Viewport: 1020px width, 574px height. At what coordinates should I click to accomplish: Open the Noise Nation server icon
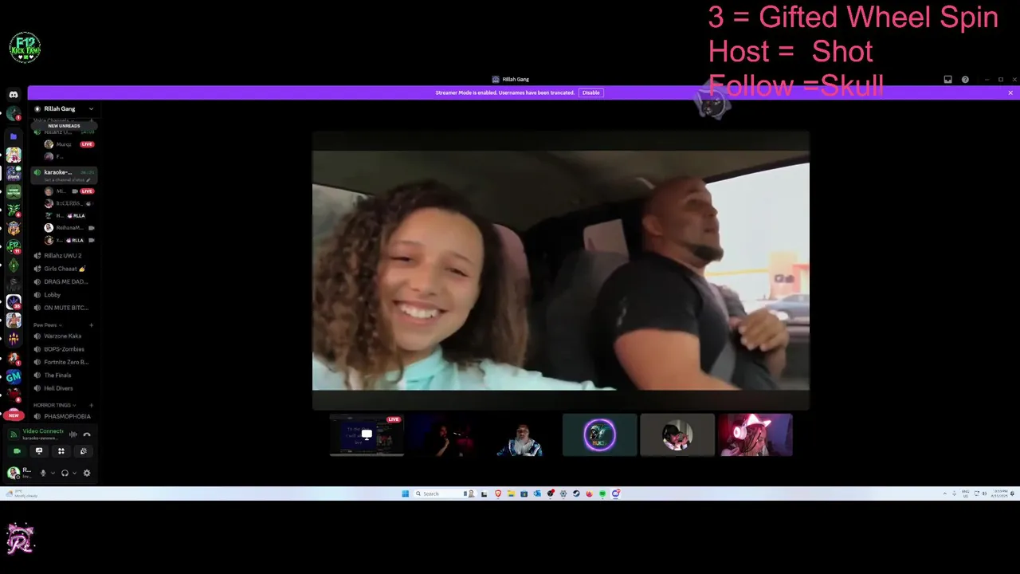click(x=14, y=191)
